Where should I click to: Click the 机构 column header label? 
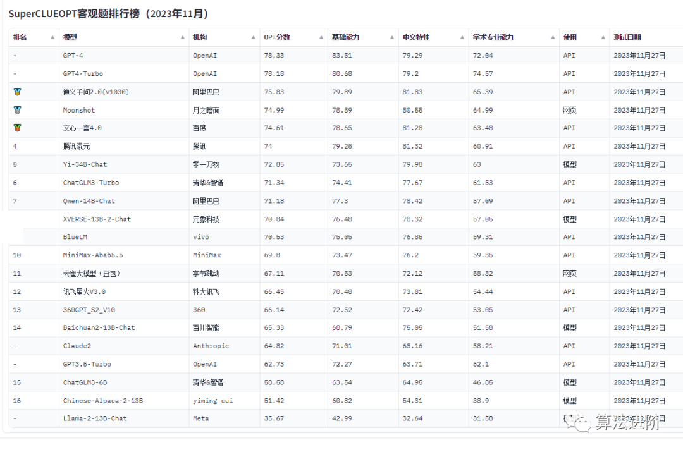coord(200,37)
